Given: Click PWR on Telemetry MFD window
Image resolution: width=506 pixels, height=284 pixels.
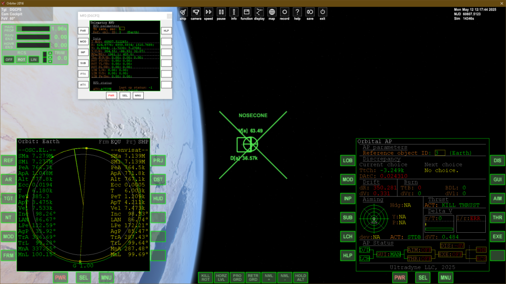Looking at the screenshot, I should pyautogui.click(x=111, y=96).
